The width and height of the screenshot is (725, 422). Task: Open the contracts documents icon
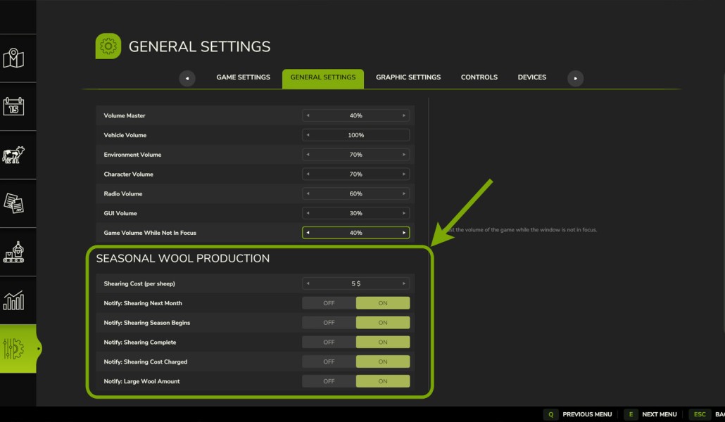(x=13, y=203)
